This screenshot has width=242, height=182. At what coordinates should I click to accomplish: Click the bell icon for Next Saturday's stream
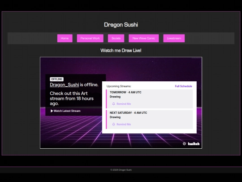(x=113, y=124)
